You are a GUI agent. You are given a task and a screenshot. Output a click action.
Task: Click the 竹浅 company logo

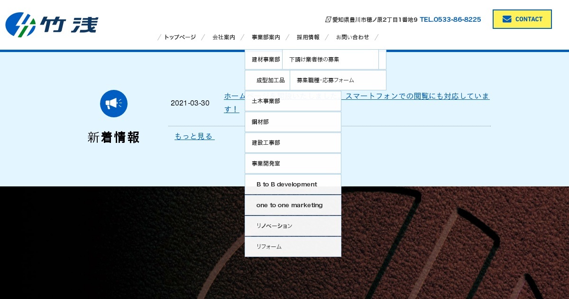point(51,25)
